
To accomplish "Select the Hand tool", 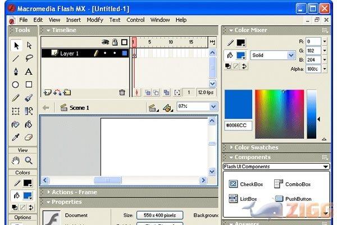I will [x=16, y=160].
